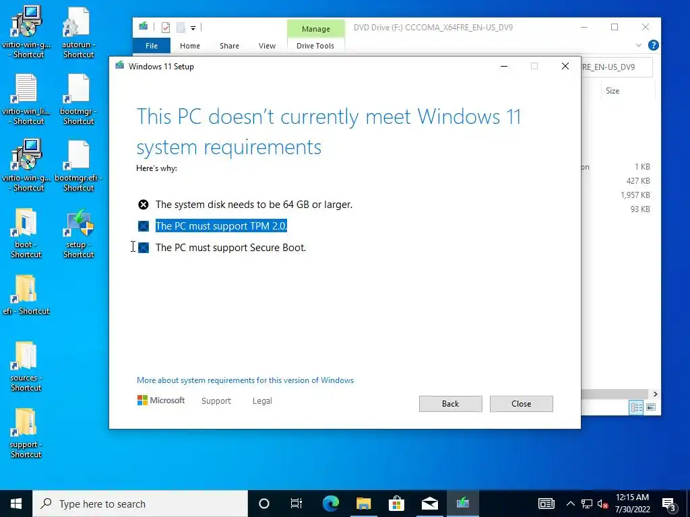Click the Windows Start button
The height and width of the screenshot is (517, 690).
click(x=16, y=504)
